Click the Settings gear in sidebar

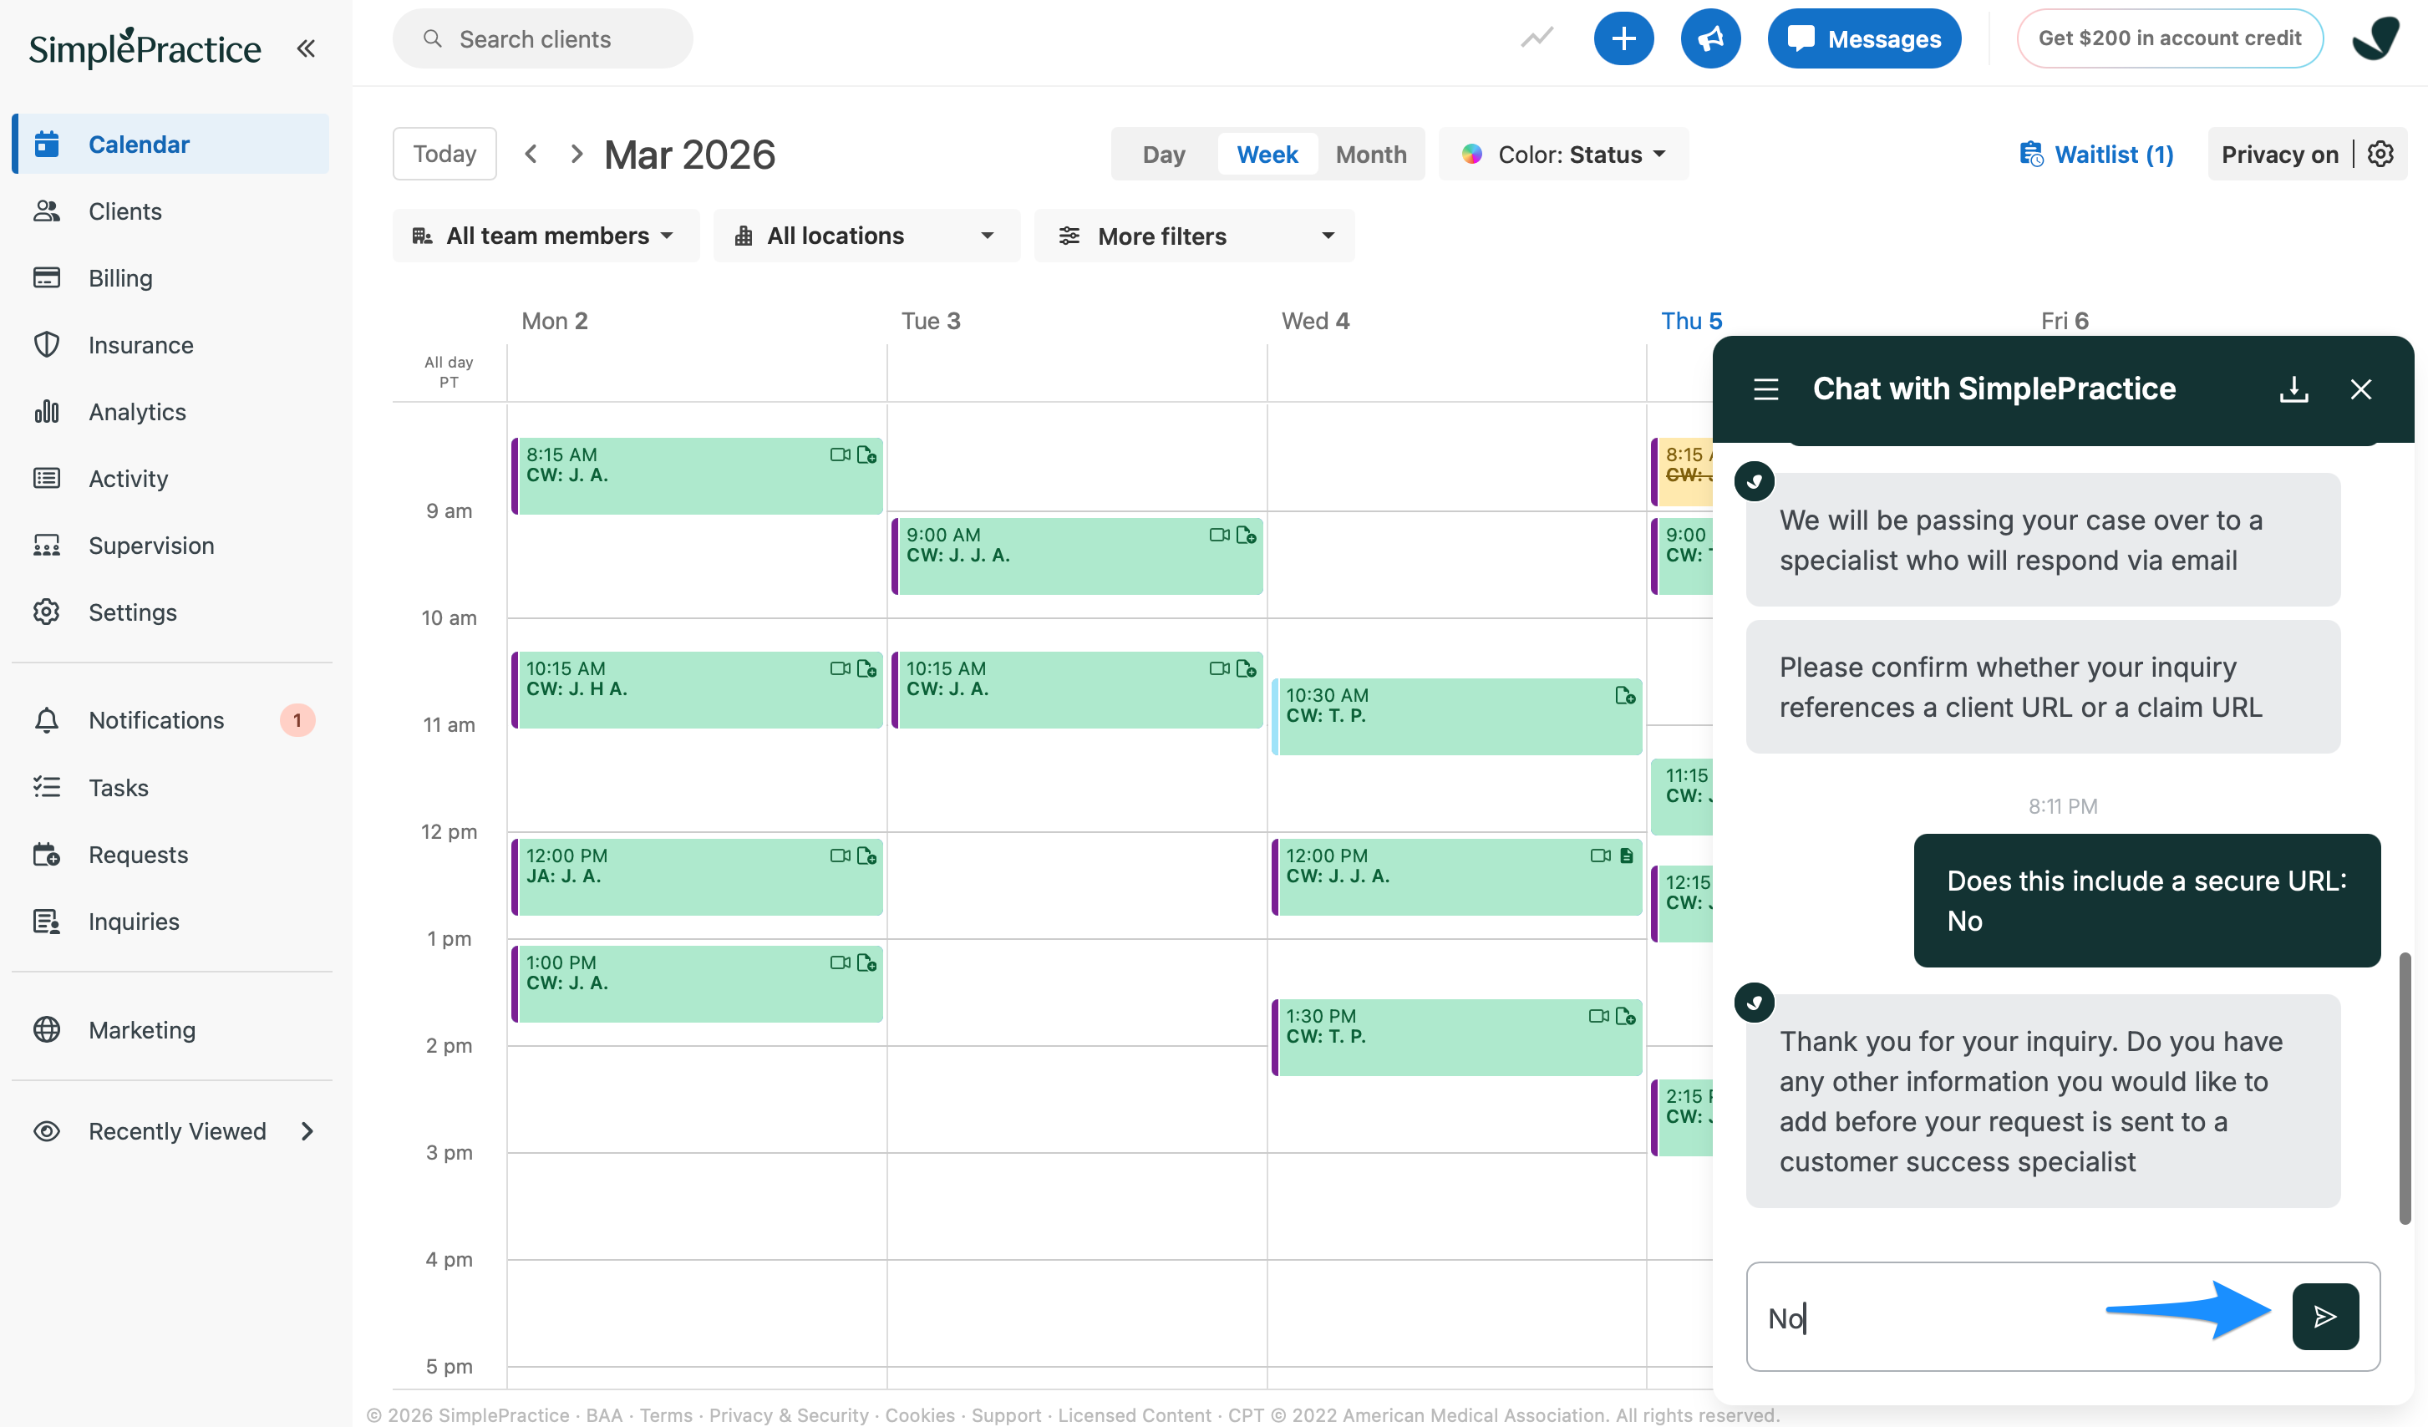pyautogui.click(x=46, y=612)
